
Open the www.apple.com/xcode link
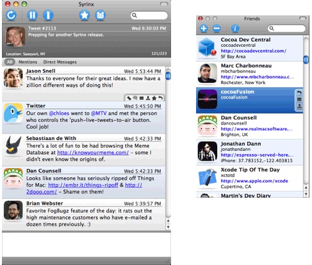tap(254, 181)
